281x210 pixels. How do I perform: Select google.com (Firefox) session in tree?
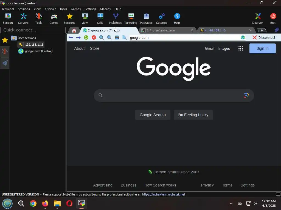coord(35,51)
